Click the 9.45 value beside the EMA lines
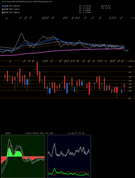 [x=126, y=50]
